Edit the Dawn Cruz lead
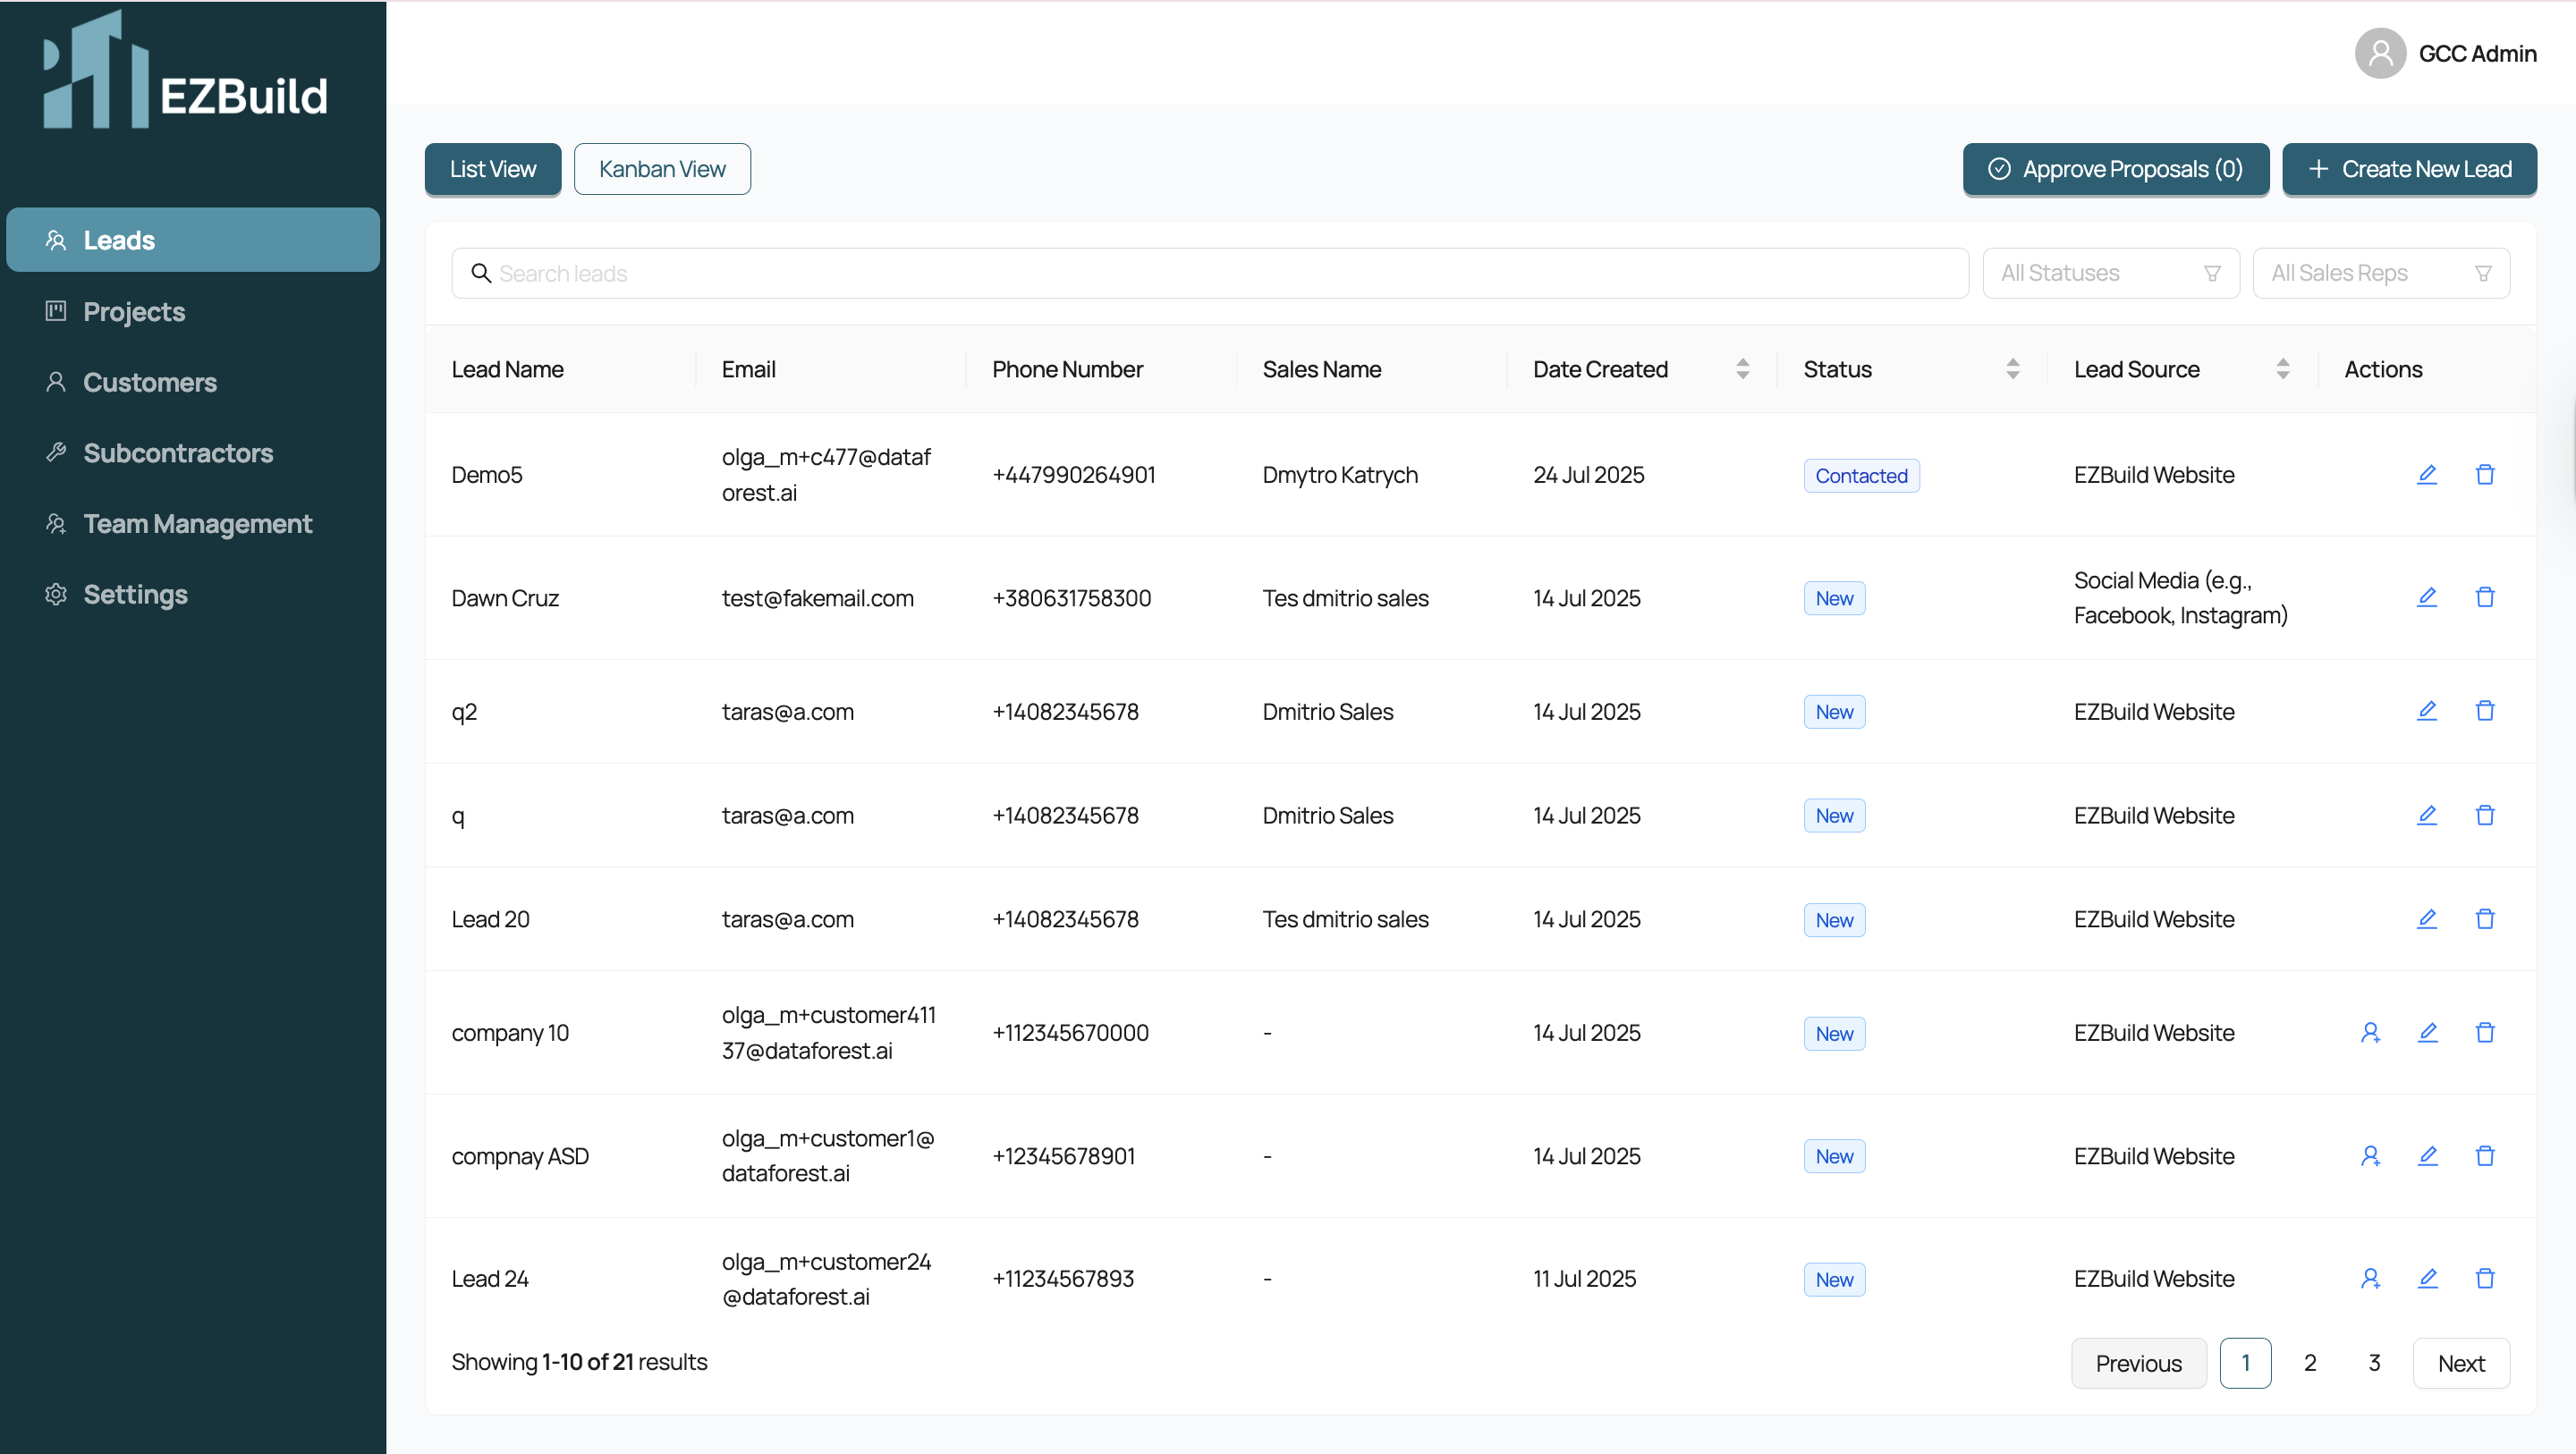Screen dimensions: 2576x1454 coord(2427,598)
